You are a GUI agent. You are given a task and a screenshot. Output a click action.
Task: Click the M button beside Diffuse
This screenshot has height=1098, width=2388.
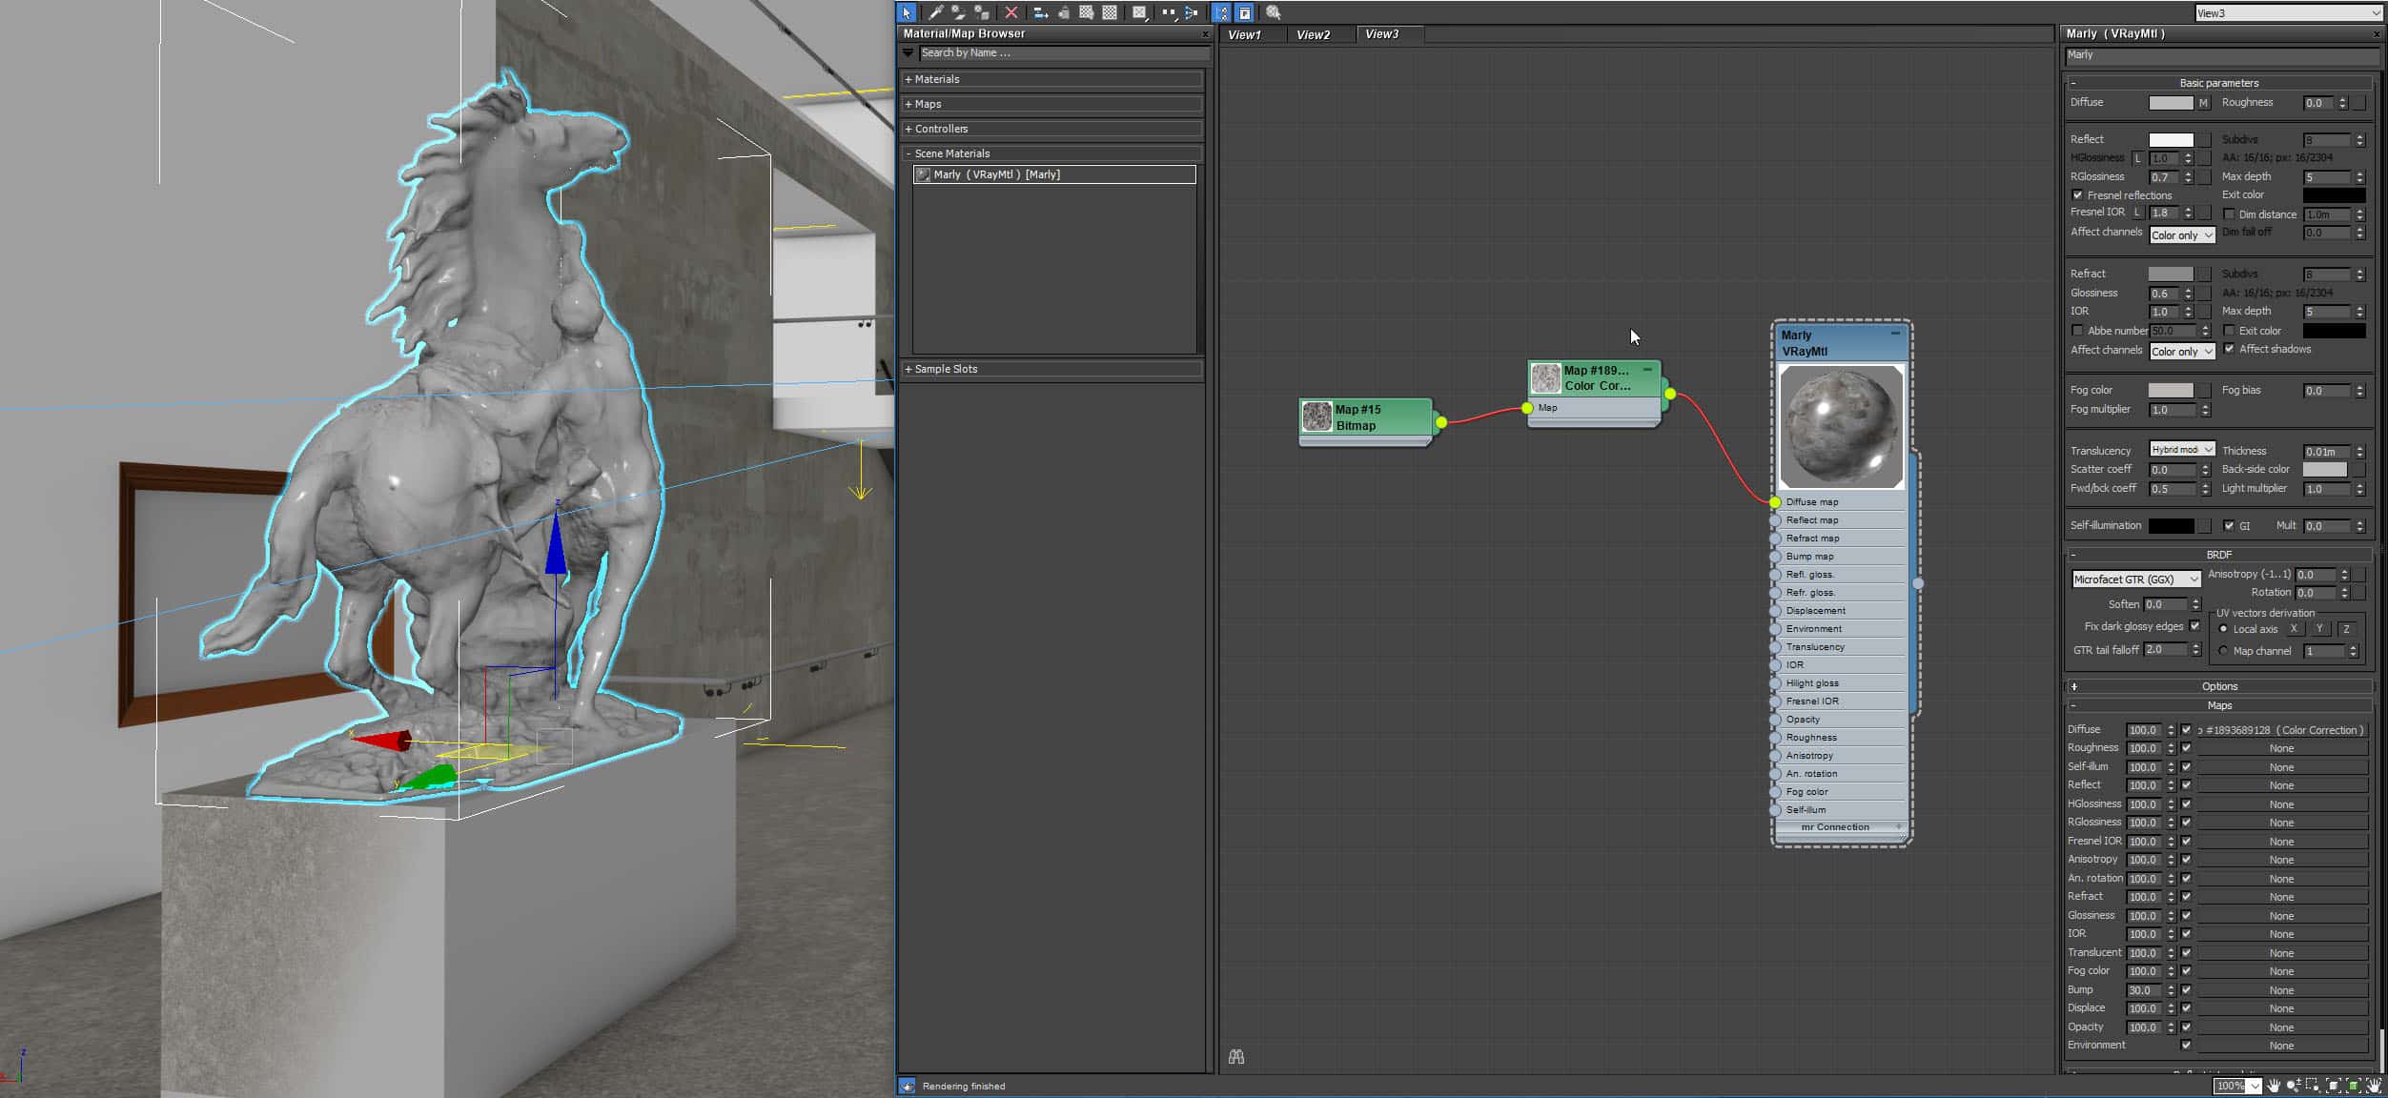tap(2203, 103)
